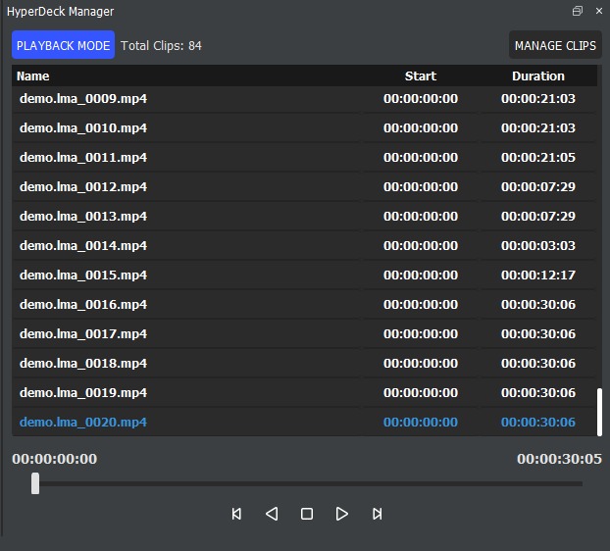610x551 pixels.
Task: Click the end timecode 00:00:30:05
Action: point(559,459)
